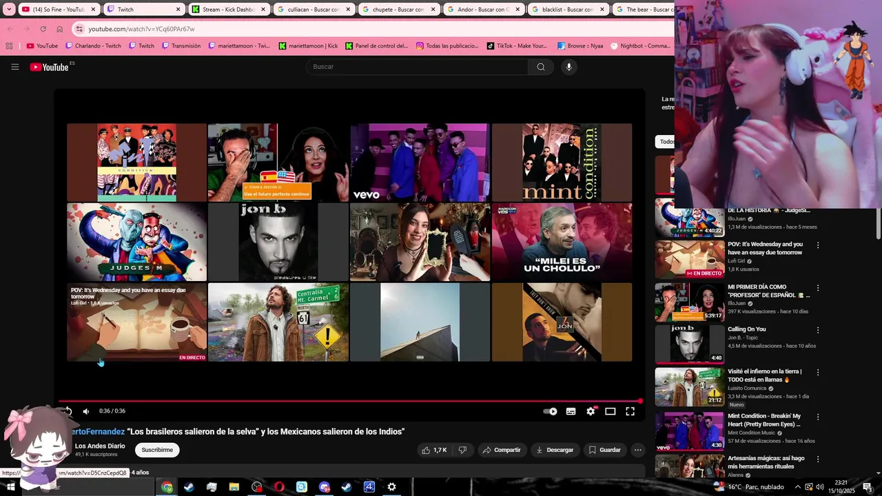
Task: Open 'Todas las publicacio...' Instagram bookmark
Action: 447,46
